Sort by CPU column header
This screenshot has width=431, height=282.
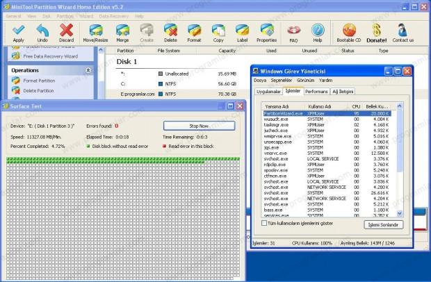(356, 106)
